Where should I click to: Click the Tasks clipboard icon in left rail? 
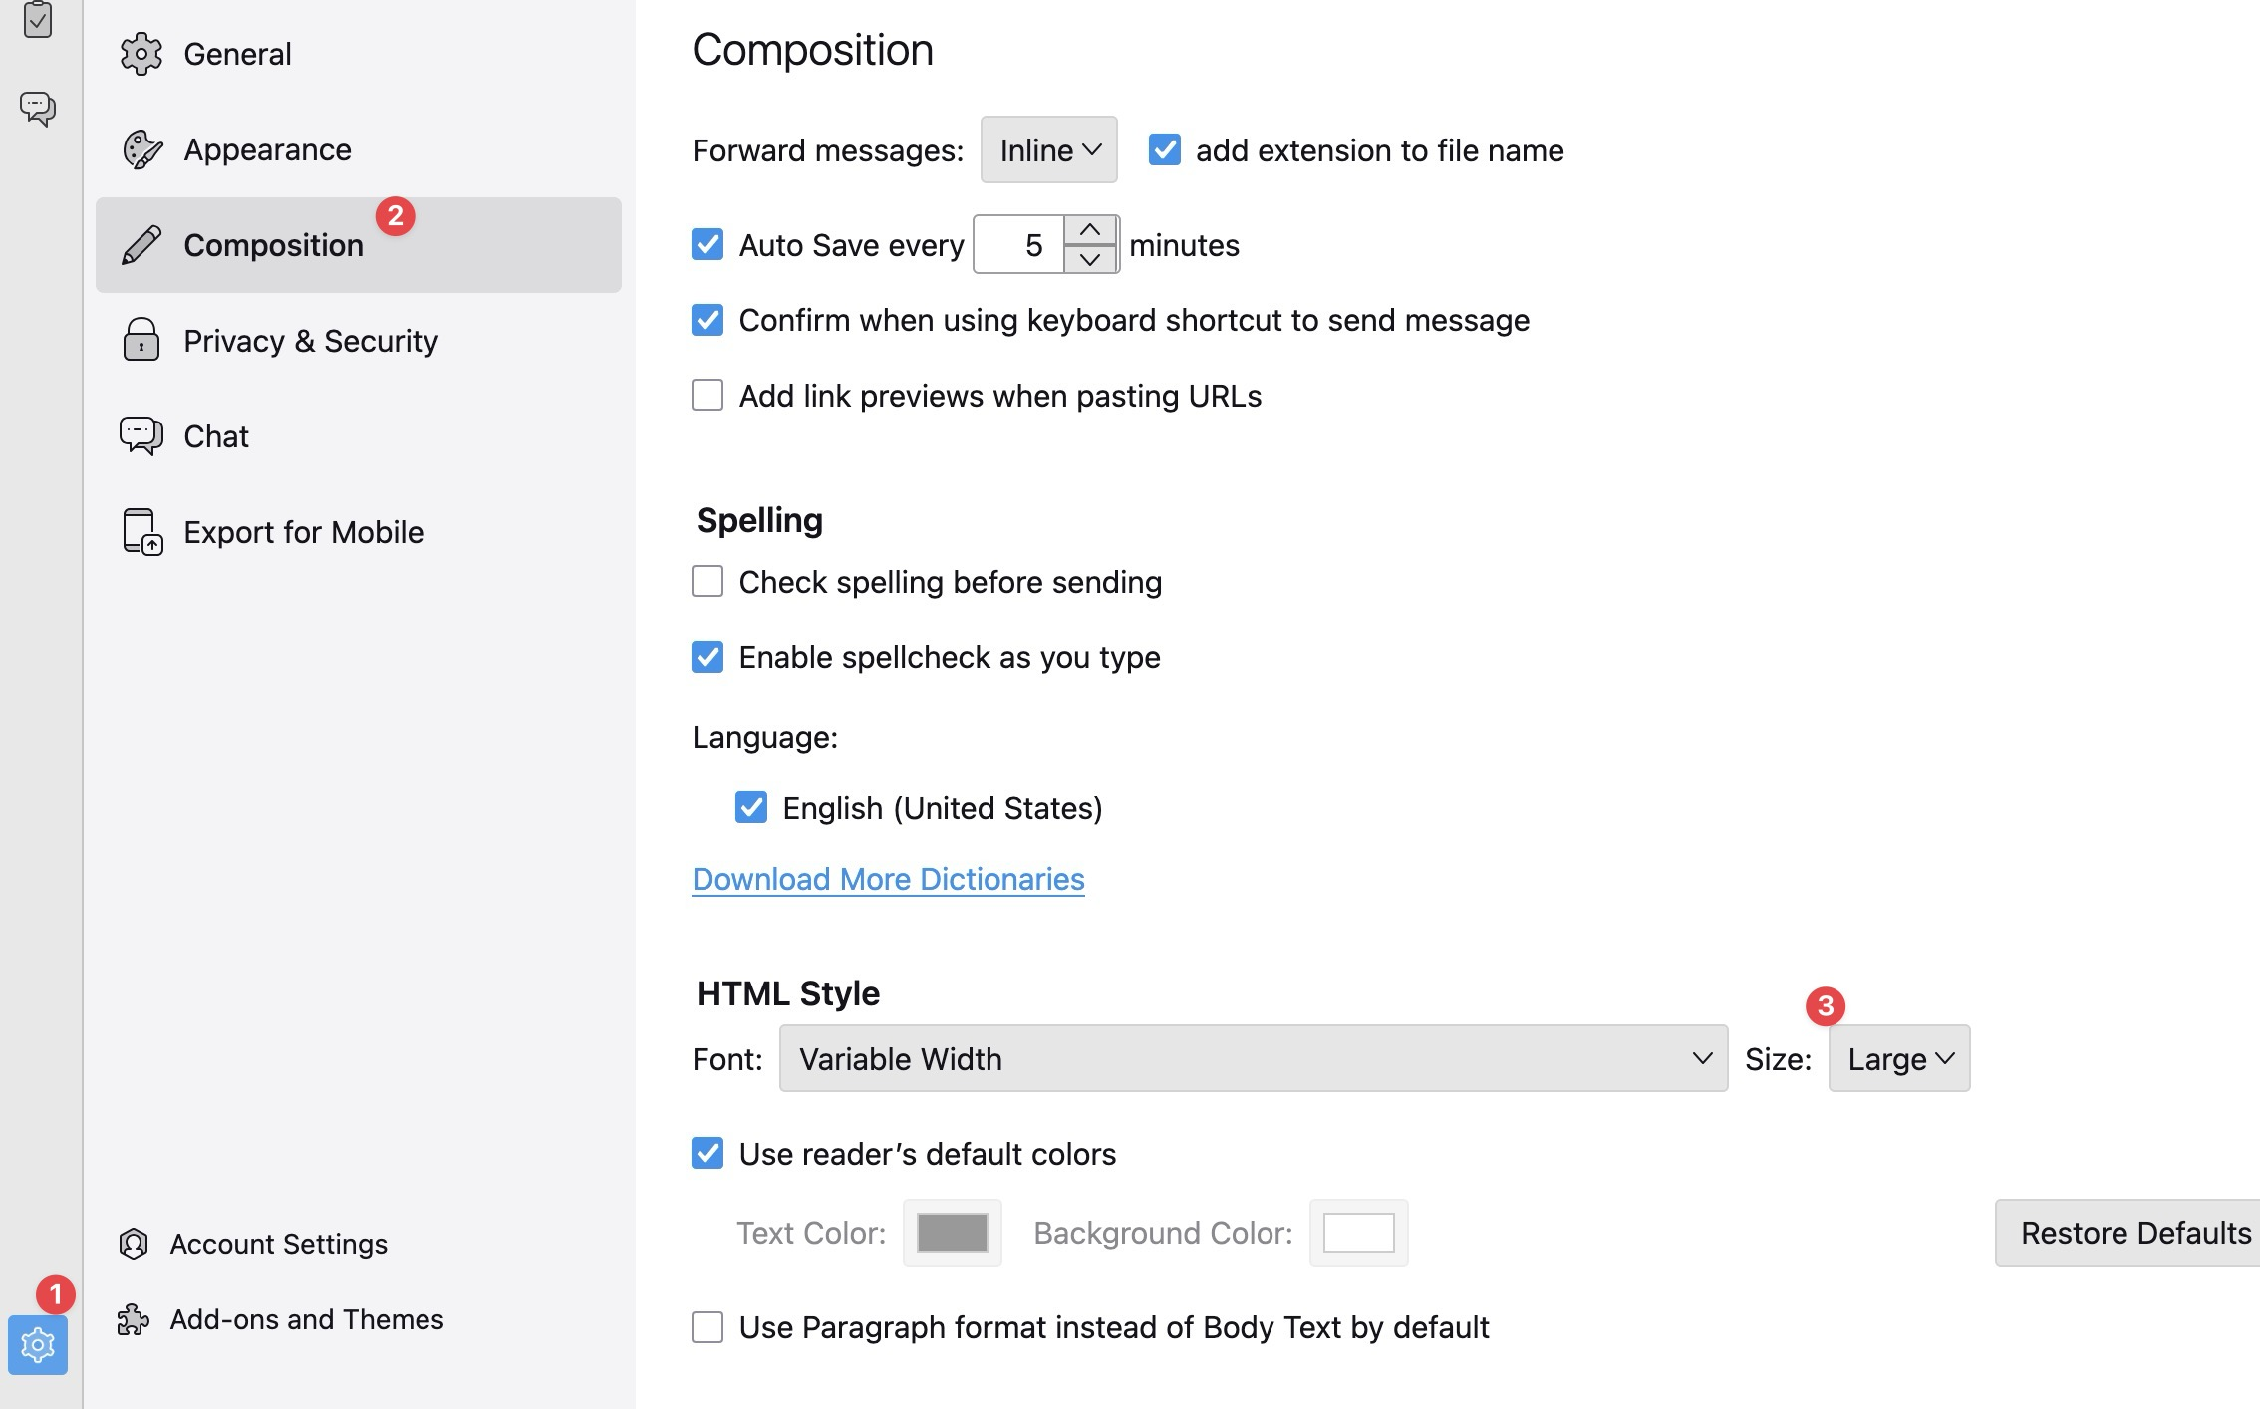(x=38, y=18)
